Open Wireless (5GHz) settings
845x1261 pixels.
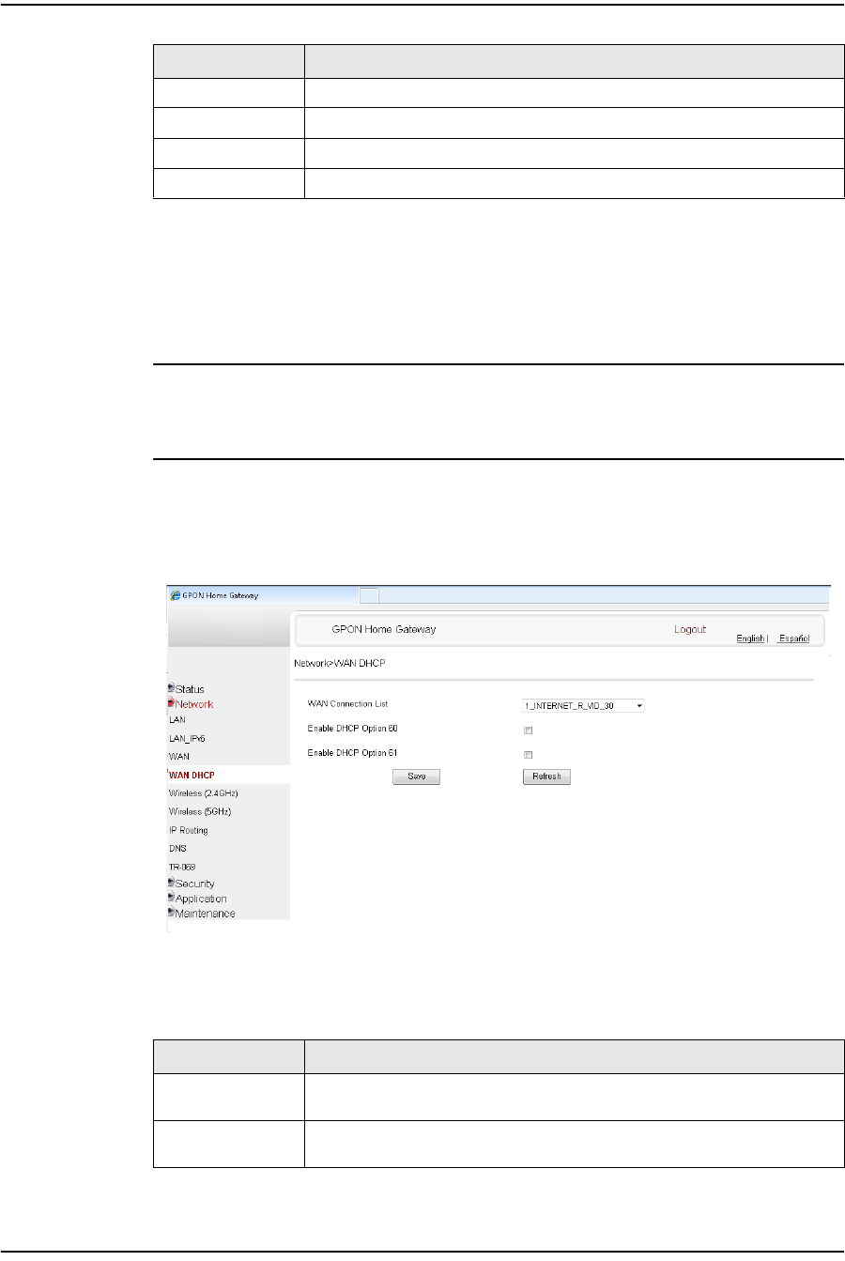coord(200,811)
